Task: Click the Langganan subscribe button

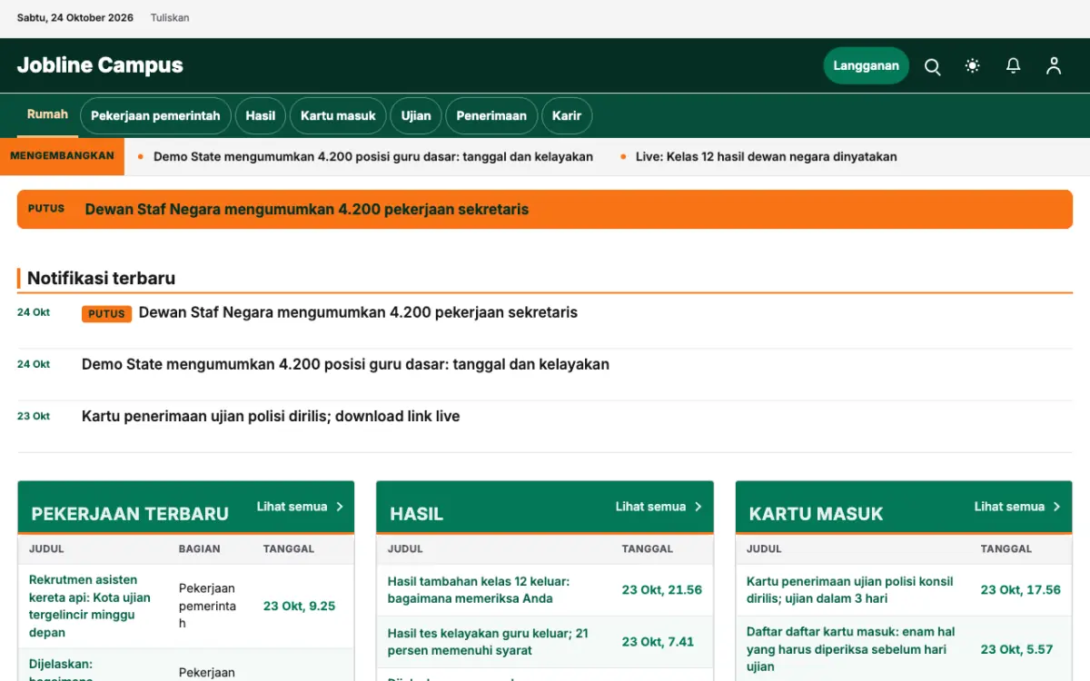Action: click(866, 65)
